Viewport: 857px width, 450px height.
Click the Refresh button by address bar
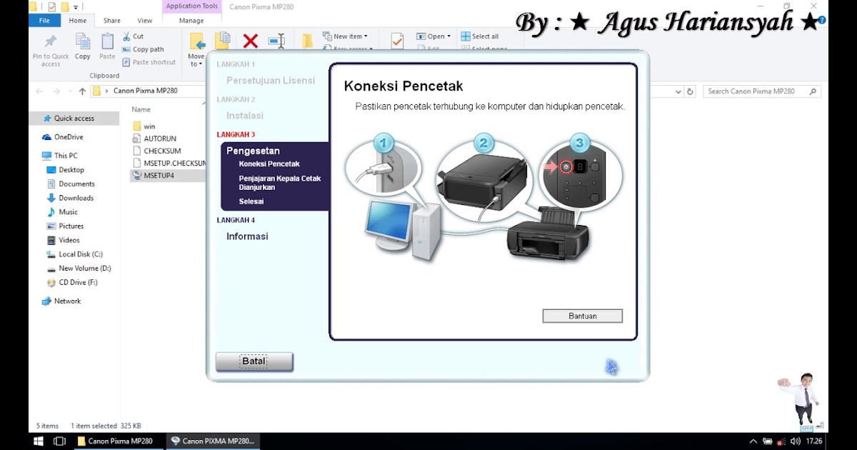point(690,91)
